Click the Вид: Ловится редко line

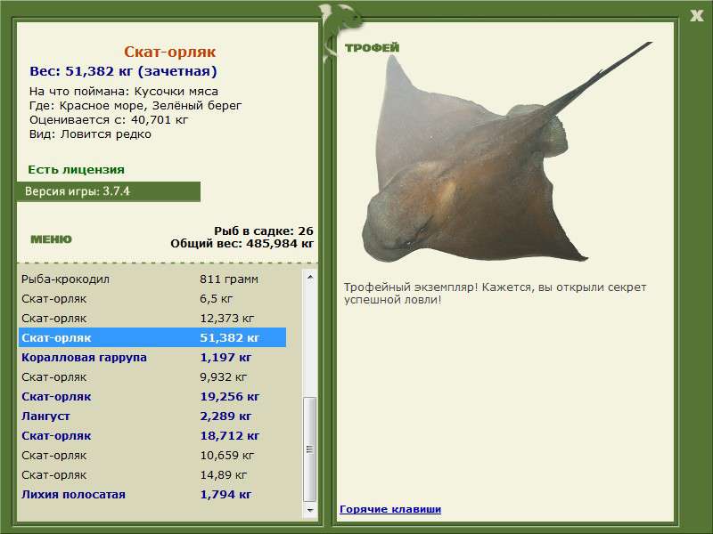pyautogui.click(x=90, y=134)
